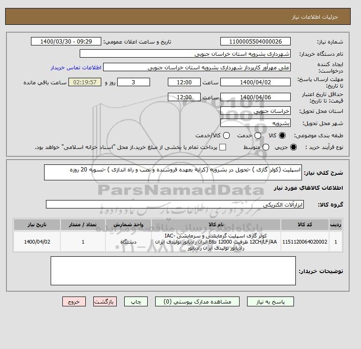Click the general need description text box
The height and width of the screenshot is (349, 361).
click(x=173, y=172)
